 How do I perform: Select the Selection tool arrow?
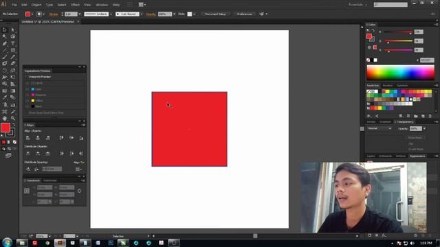tap(5, 30)
